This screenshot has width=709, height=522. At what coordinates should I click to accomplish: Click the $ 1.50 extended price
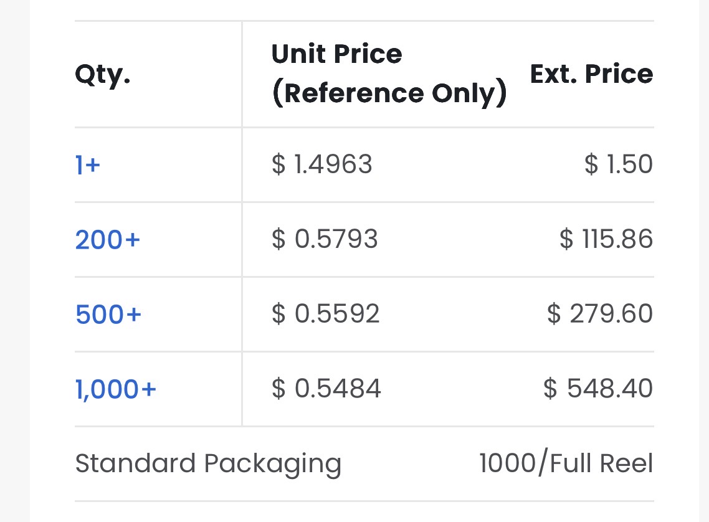pos(619,164)
